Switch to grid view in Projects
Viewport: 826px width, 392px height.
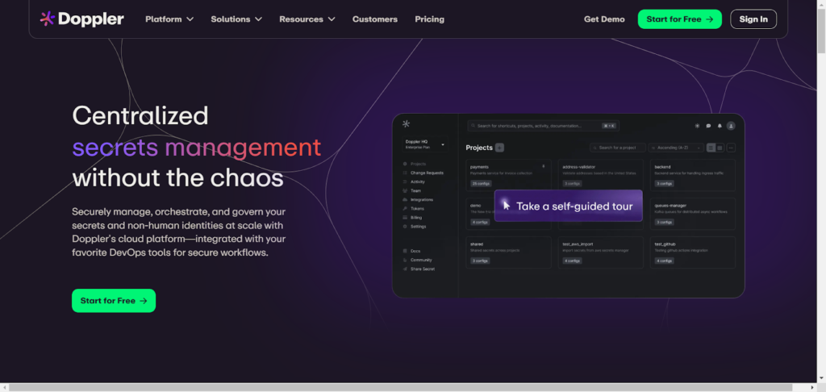pos(720,148)
